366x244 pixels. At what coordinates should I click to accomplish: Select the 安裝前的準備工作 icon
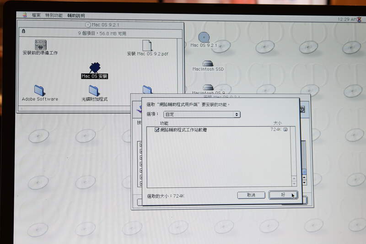click(40, 48)
